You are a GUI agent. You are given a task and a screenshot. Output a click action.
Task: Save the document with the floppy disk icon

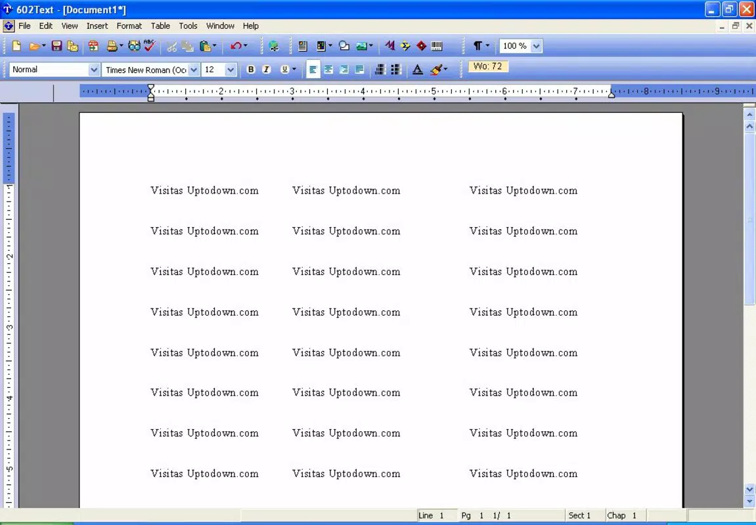(x=57, y=46)
